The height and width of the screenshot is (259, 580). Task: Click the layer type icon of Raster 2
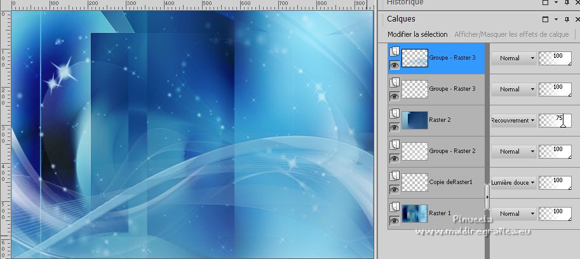pos(395,113)
